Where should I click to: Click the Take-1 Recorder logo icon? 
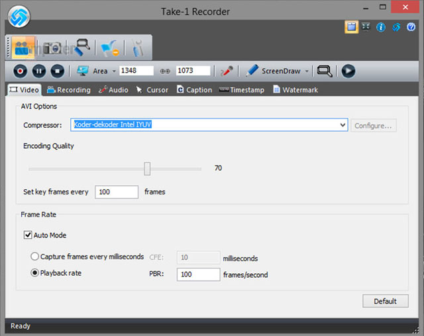[x=19, y=16]
